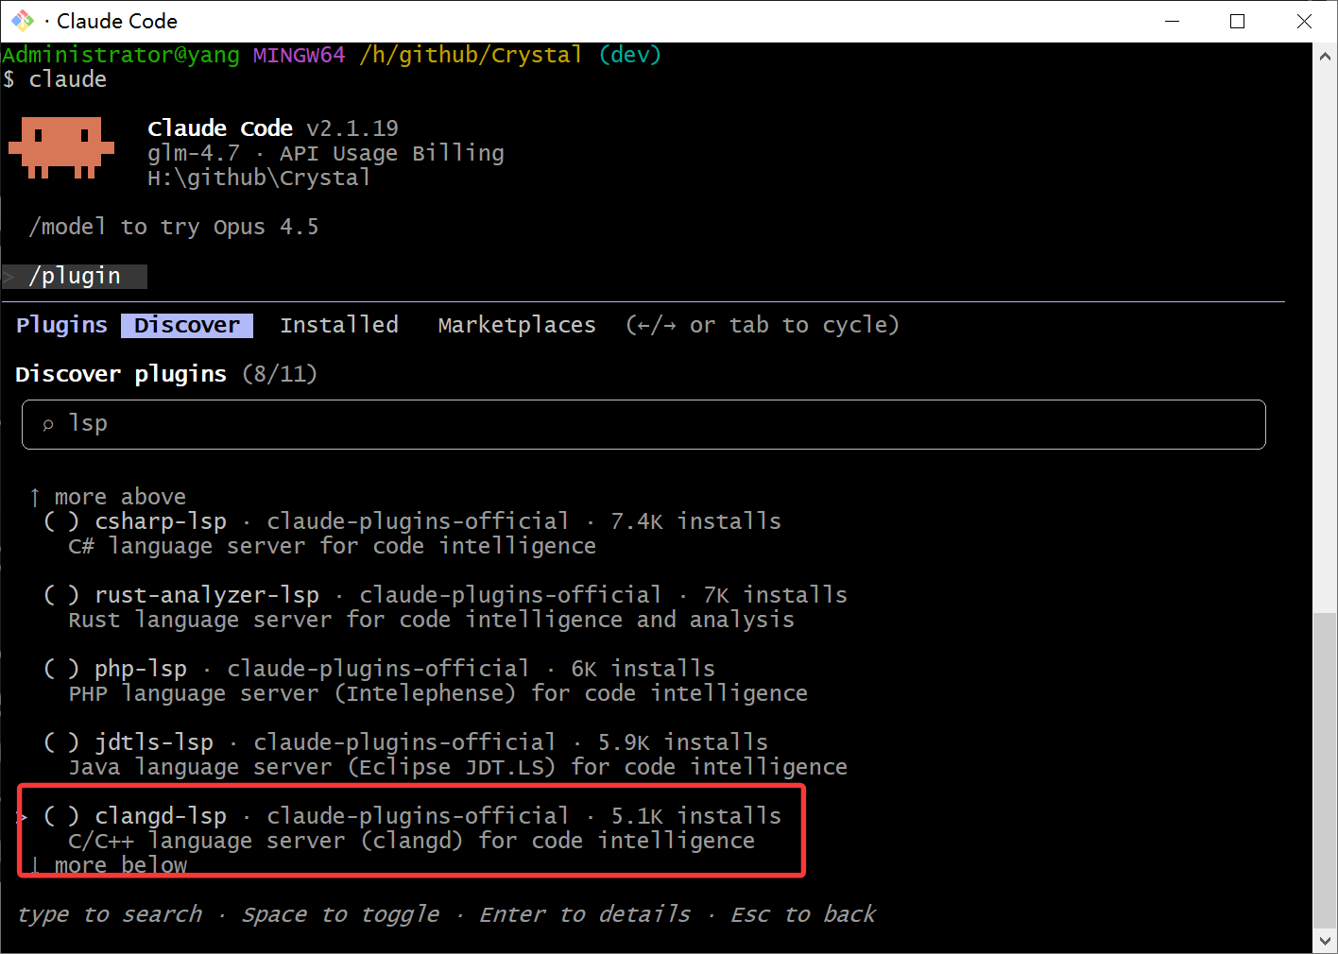Click the scrollbar up arrow

tap(1325, 56)
